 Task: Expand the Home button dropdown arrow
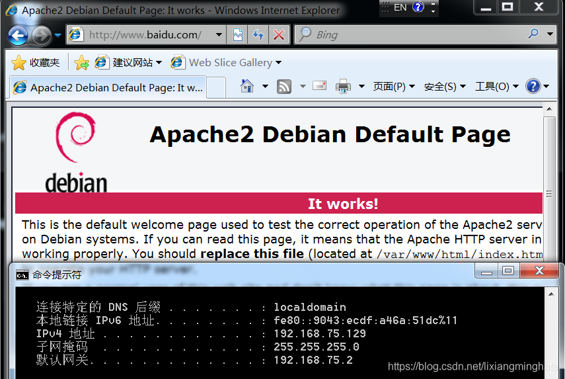(265, 86)
